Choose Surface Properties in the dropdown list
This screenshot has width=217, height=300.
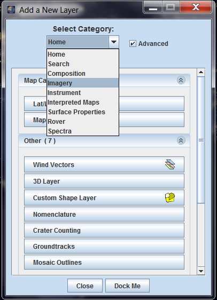tap(83, 112)
